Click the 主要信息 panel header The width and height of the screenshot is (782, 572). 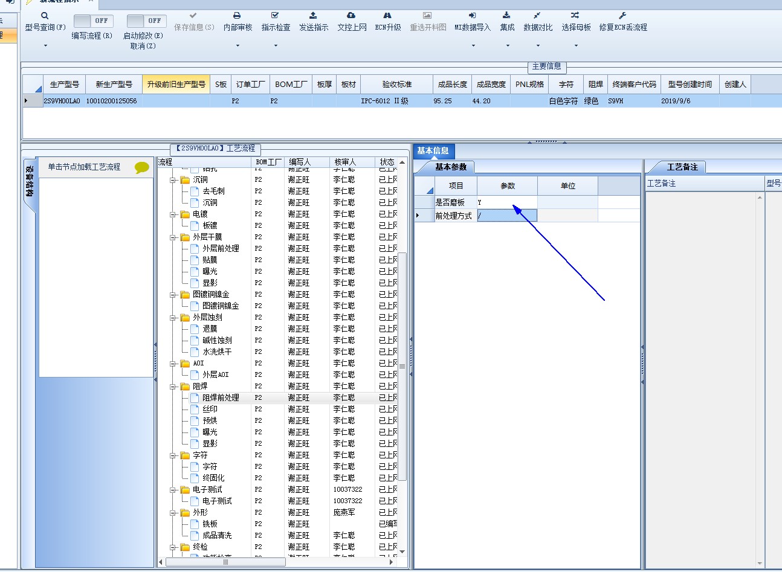547,66
